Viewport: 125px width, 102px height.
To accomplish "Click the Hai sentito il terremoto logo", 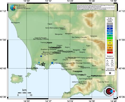I will pyautogui.click(x=109, y=91).
